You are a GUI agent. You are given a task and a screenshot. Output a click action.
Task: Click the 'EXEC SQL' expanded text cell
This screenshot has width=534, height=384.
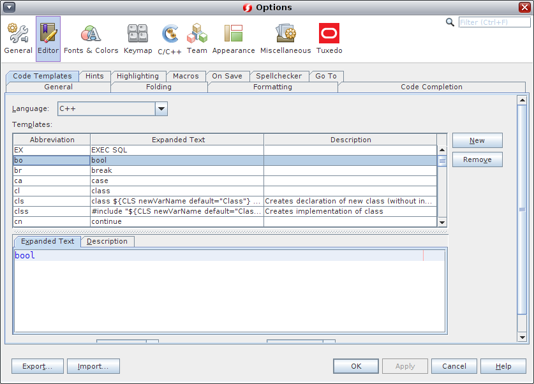pyautogui.click(x=177, y=150)
